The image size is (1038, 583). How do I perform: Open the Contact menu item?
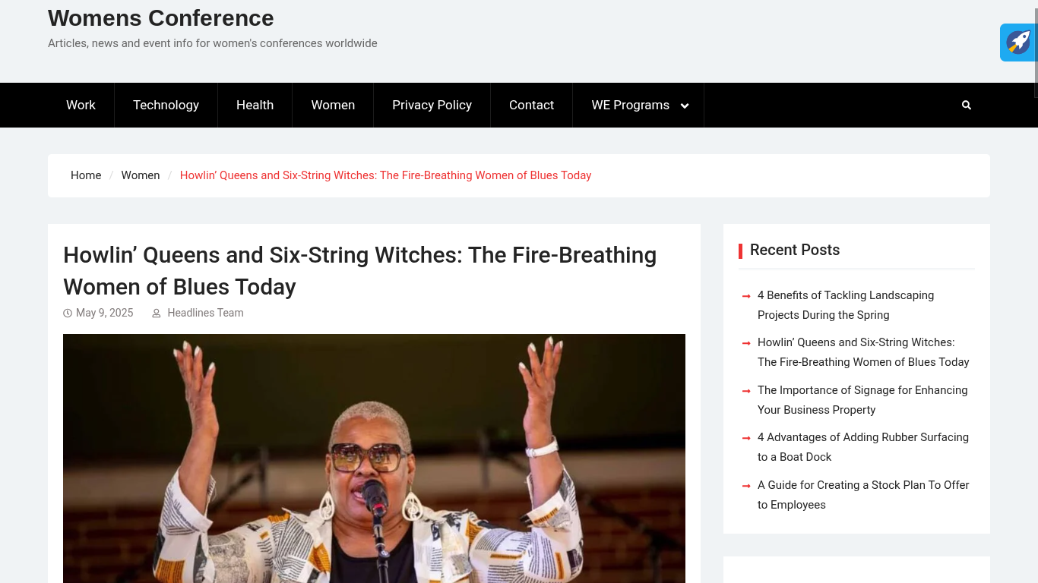click(531, 105)
